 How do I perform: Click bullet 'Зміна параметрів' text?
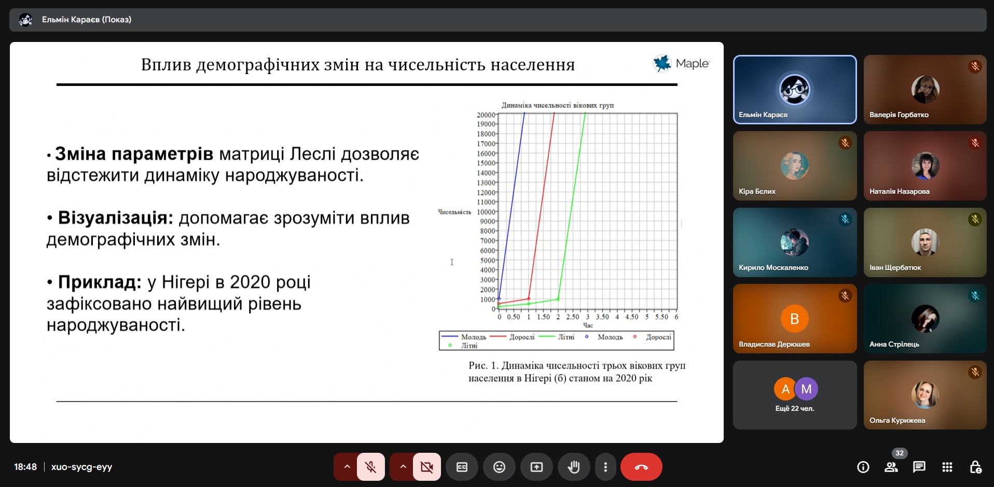pos(134,154)
